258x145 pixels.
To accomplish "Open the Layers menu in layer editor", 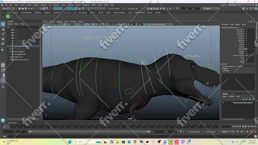I will point(225,97).
